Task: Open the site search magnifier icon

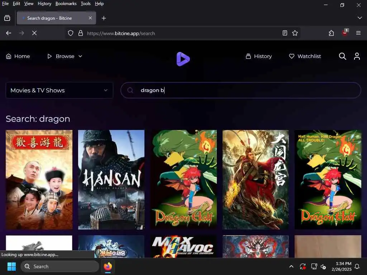Action: (342, 56)
